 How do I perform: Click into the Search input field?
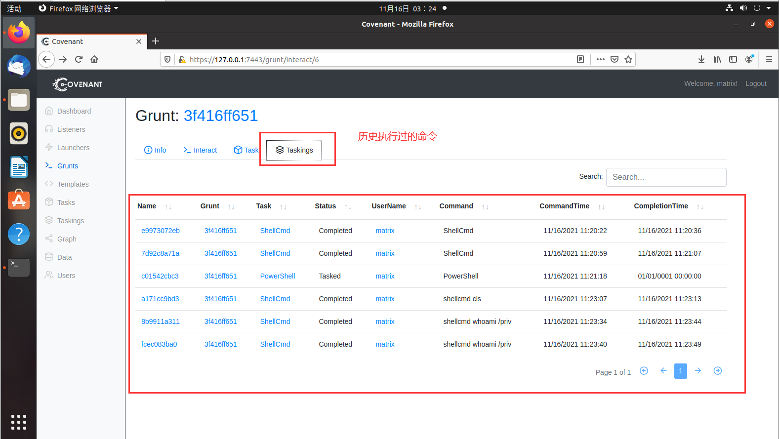tap(666, 177)
